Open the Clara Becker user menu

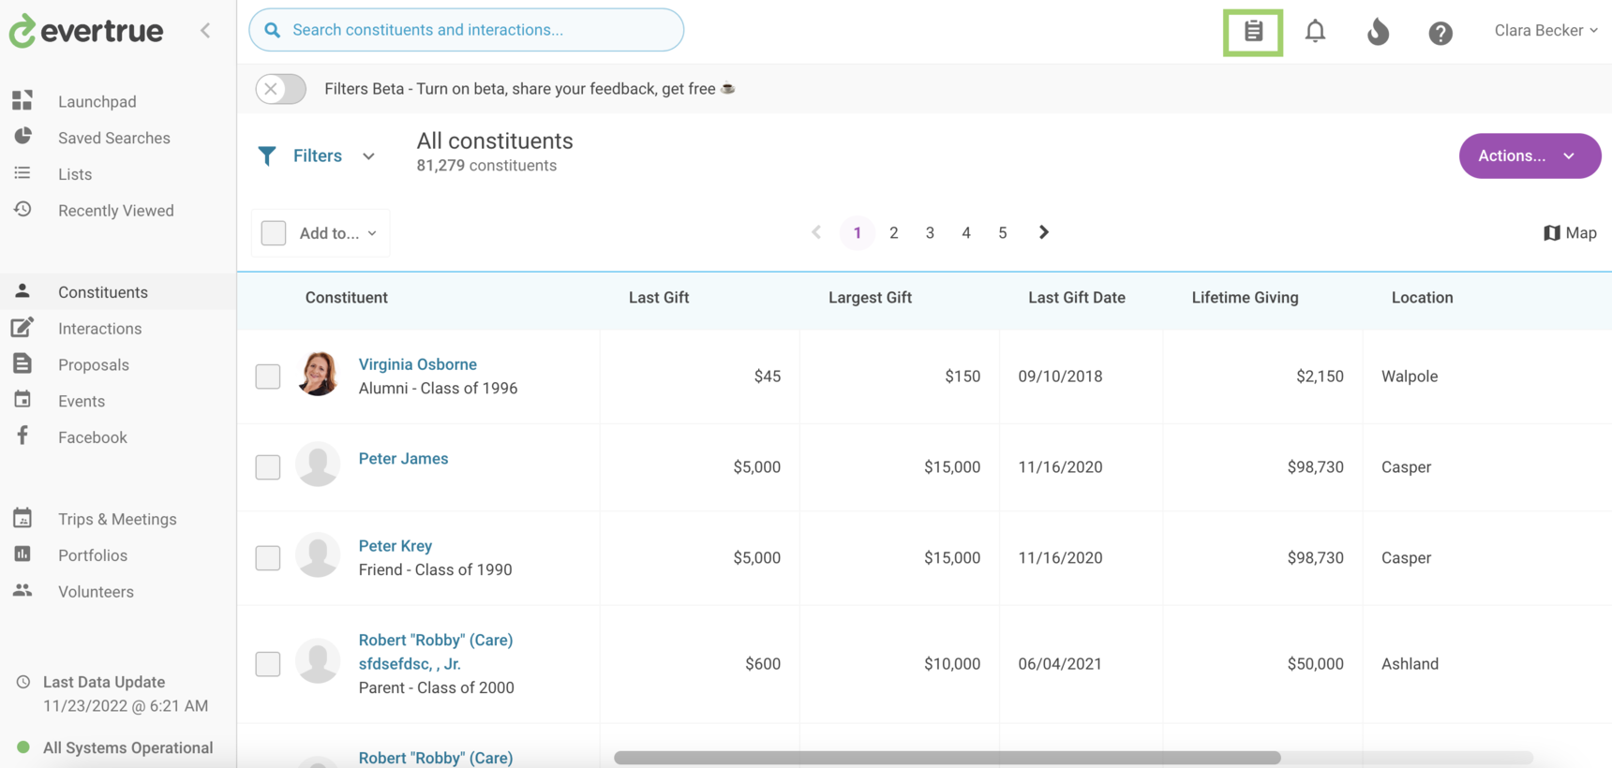pyautogui.click(x=1545, y=31)
